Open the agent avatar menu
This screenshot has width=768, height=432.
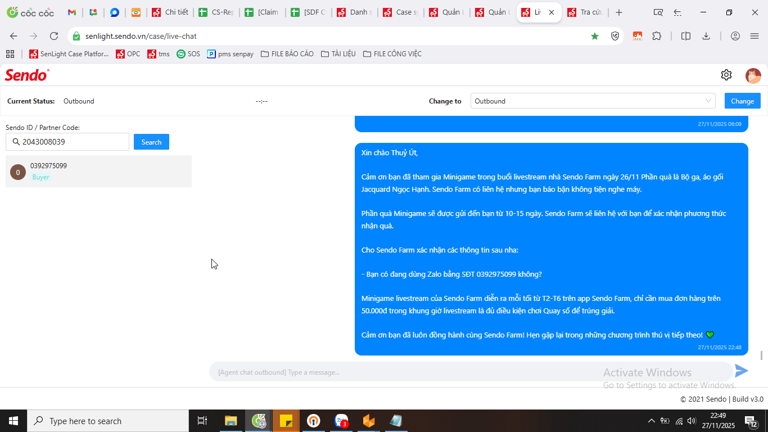tap(753, 75)
